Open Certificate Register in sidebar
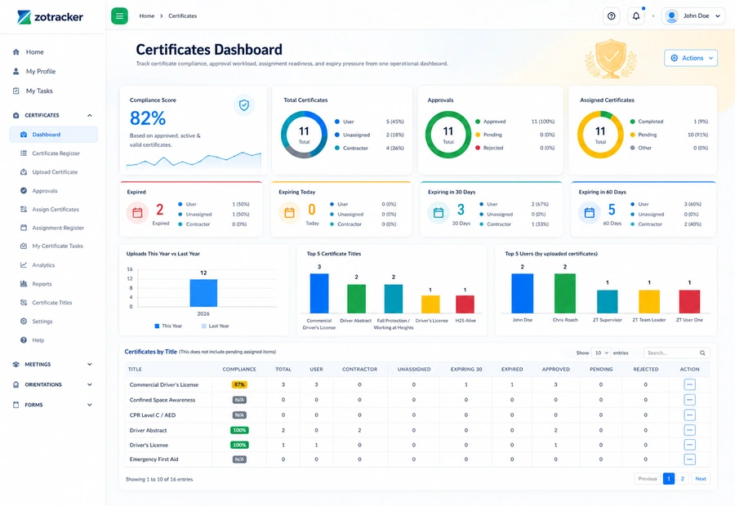 click(x=56, y=153)
